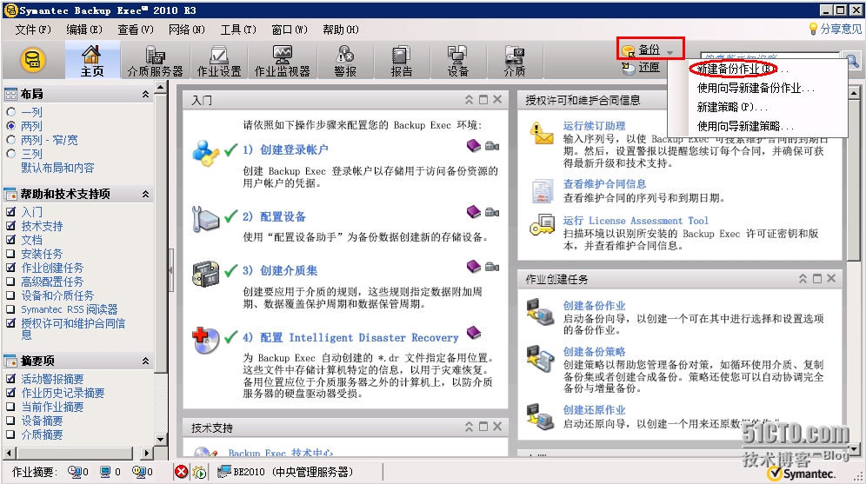The width and height of the screenshot is (866, 484).
Task: Open the 作业监视器 toolbar icon
Action: (x=283, y=61)
